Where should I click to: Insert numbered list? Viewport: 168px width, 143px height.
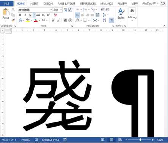pyautogui.click(x=85, y=10)
